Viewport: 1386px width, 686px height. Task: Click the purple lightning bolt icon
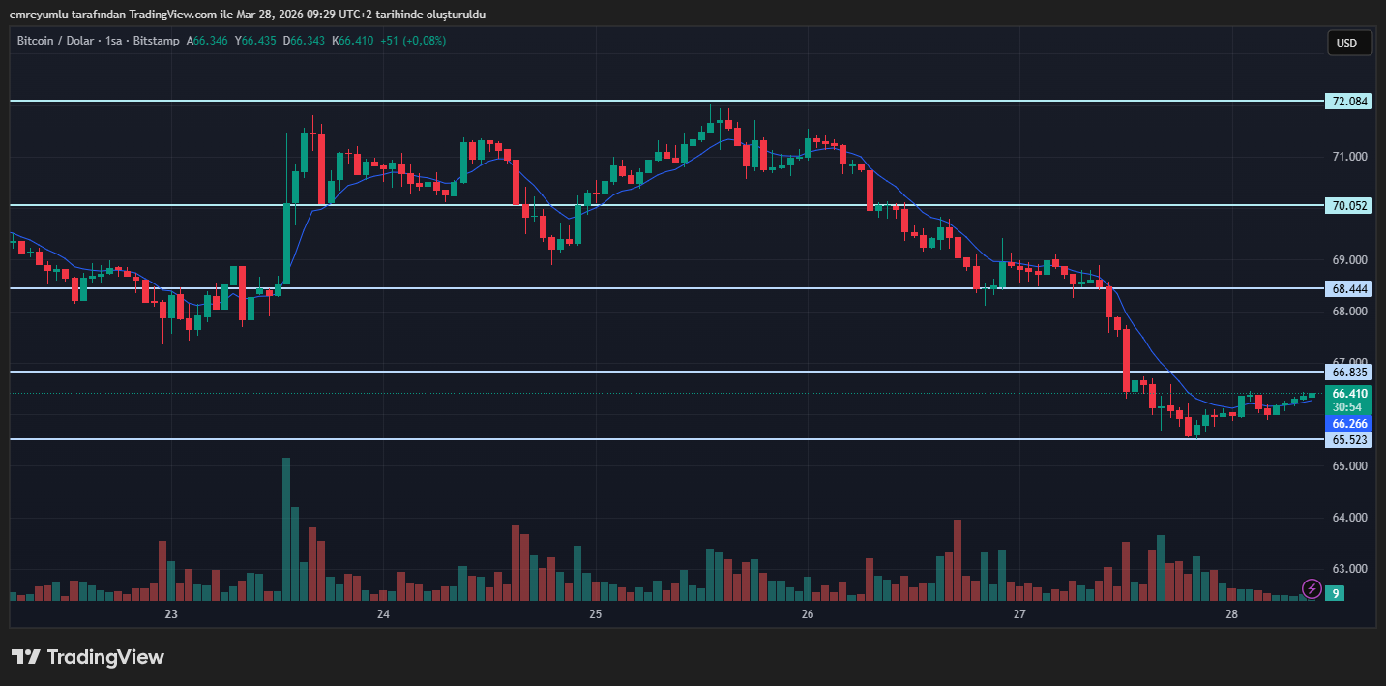coord(1312,588)
